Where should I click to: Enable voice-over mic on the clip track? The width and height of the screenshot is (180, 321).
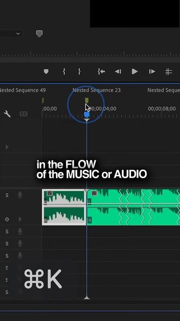tap(20, 195)
